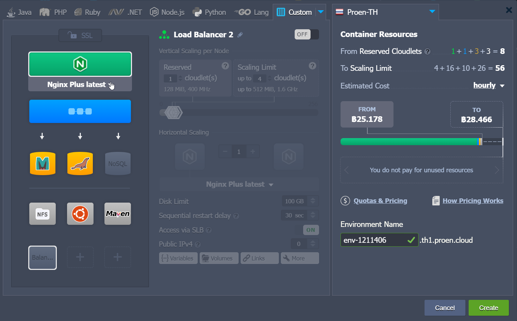Open the More options button
Image resolution: width=517 pixels, height=321 pixels.
pos(300,258)
